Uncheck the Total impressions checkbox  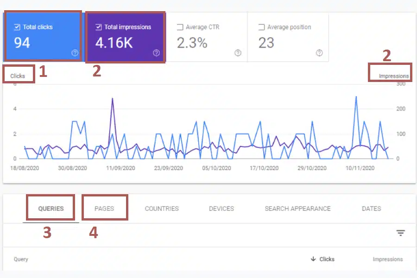pos(99,27)
